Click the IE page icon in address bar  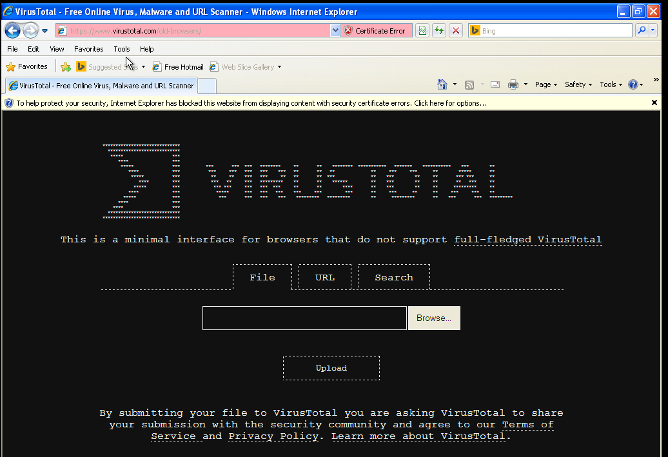pos(62,31)
